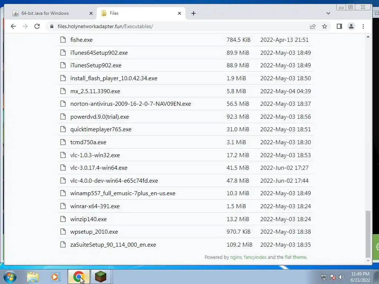Click the scrollbar down arrow
This screenshot has height=284, width=379.
pyautogui.click(x=368, y=261)
